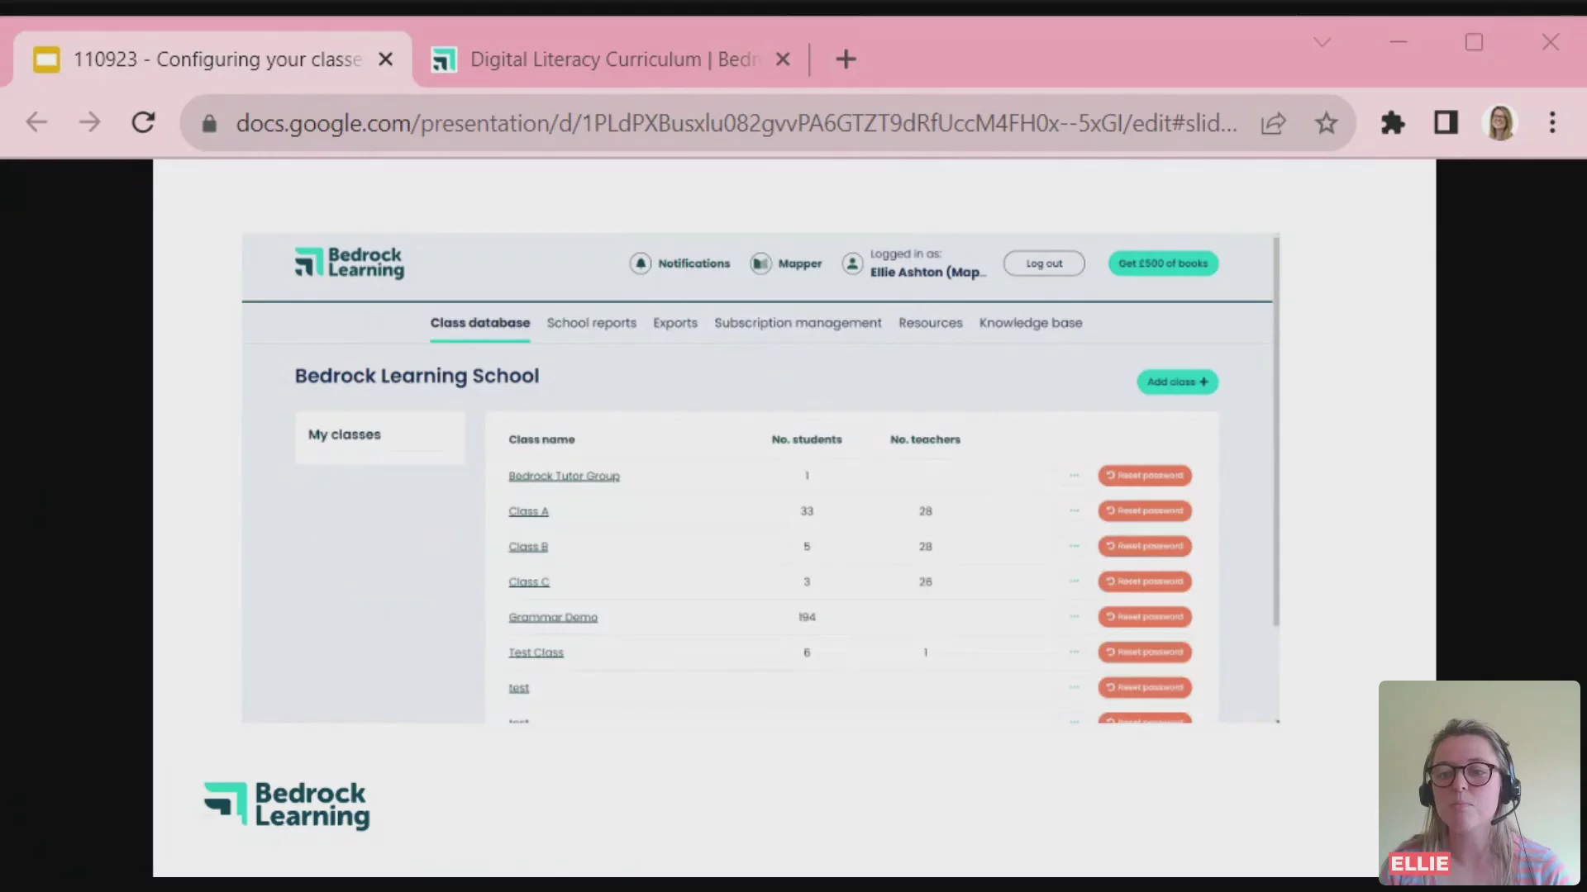Reset password for Class B
The width and height of the screenshot is (1587, 892).
click(1145, 546)
